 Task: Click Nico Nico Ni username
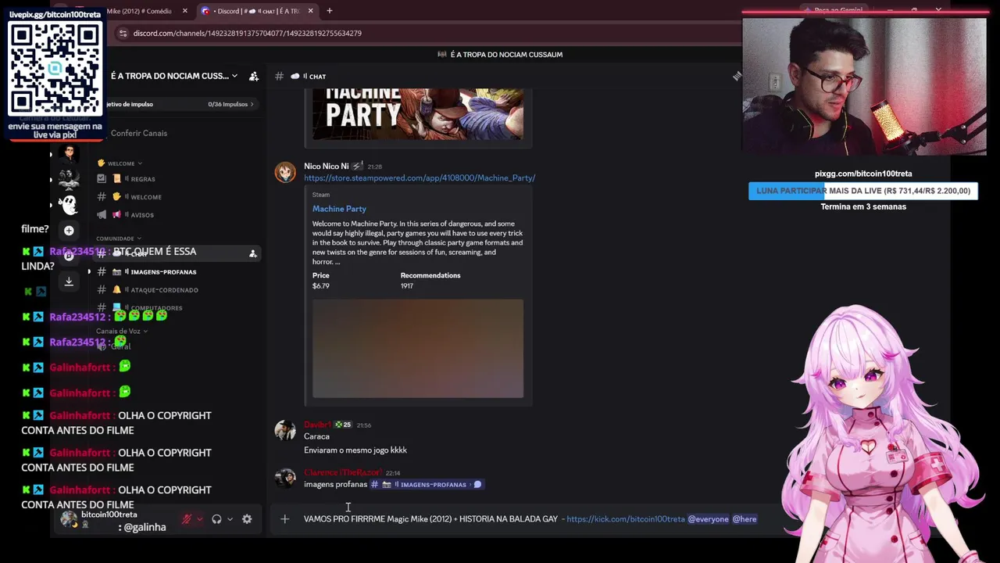pyautogui.click(x=326, y=167)
